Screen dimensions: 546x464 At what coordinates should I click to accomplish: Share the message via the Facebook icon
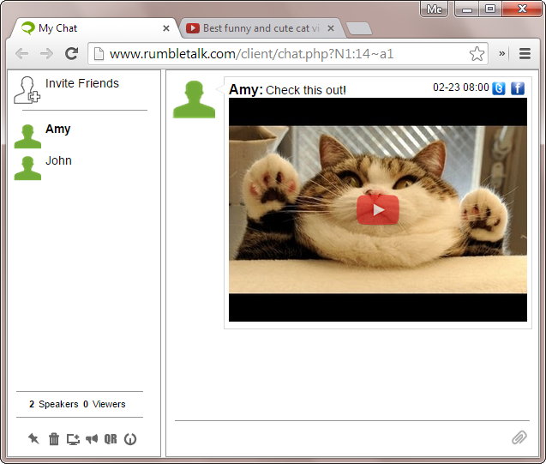[518, 88]
